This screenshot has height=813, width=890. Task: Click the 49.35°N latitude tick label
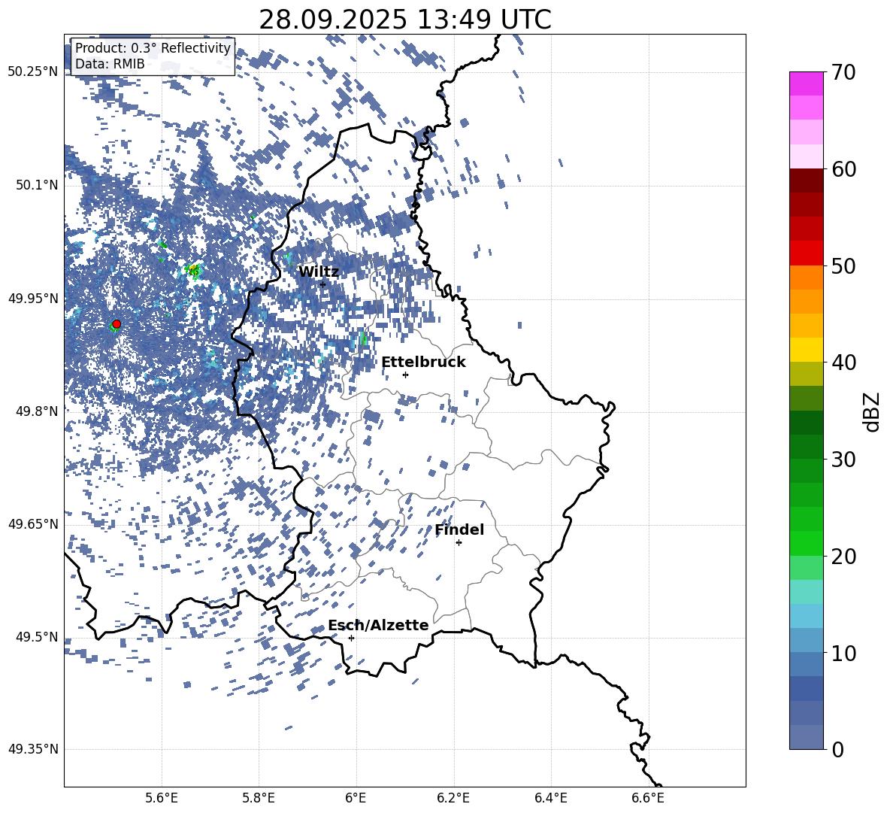[33, 749]
